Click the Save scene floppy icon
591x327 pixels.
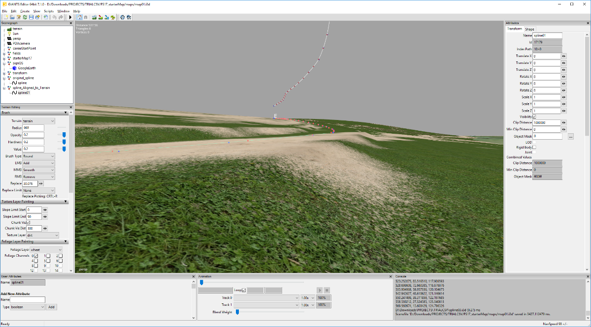(x=31, y=17)
